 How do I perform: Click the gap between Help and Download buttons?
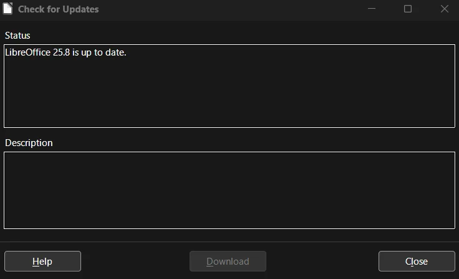coord(135,261)
